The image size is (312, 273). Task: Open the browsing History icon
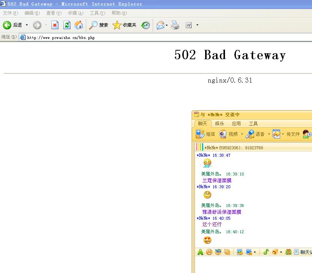pos(145,25)
